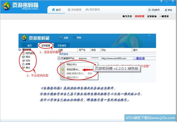This screenshot has width=177, height=122.
Task: Select the circled 密码管理 tab in the tutorial picture
Action: coord(46,45)
